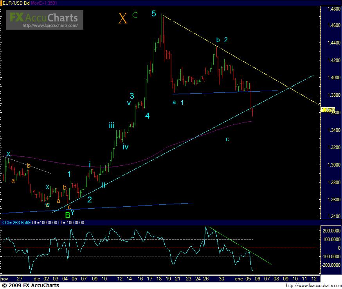The height and width of the screenshot is (289, 342).
Task: Click the 'dic' month marker on the date axis
Action: [x=37, y=279]
